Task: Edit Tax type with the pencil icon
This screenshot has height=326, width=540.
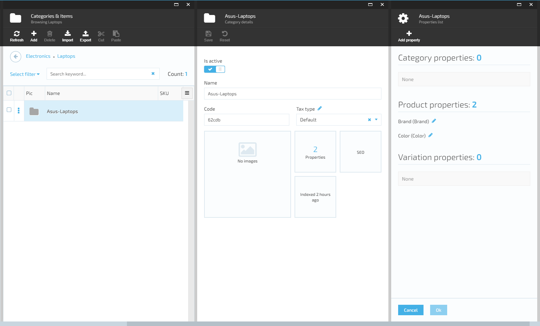Action: (x=320, y=108)
